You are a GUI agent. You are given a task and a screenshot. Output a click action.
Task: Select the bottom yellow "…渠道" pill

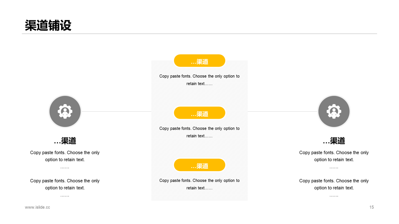click(x=199, y=165)
